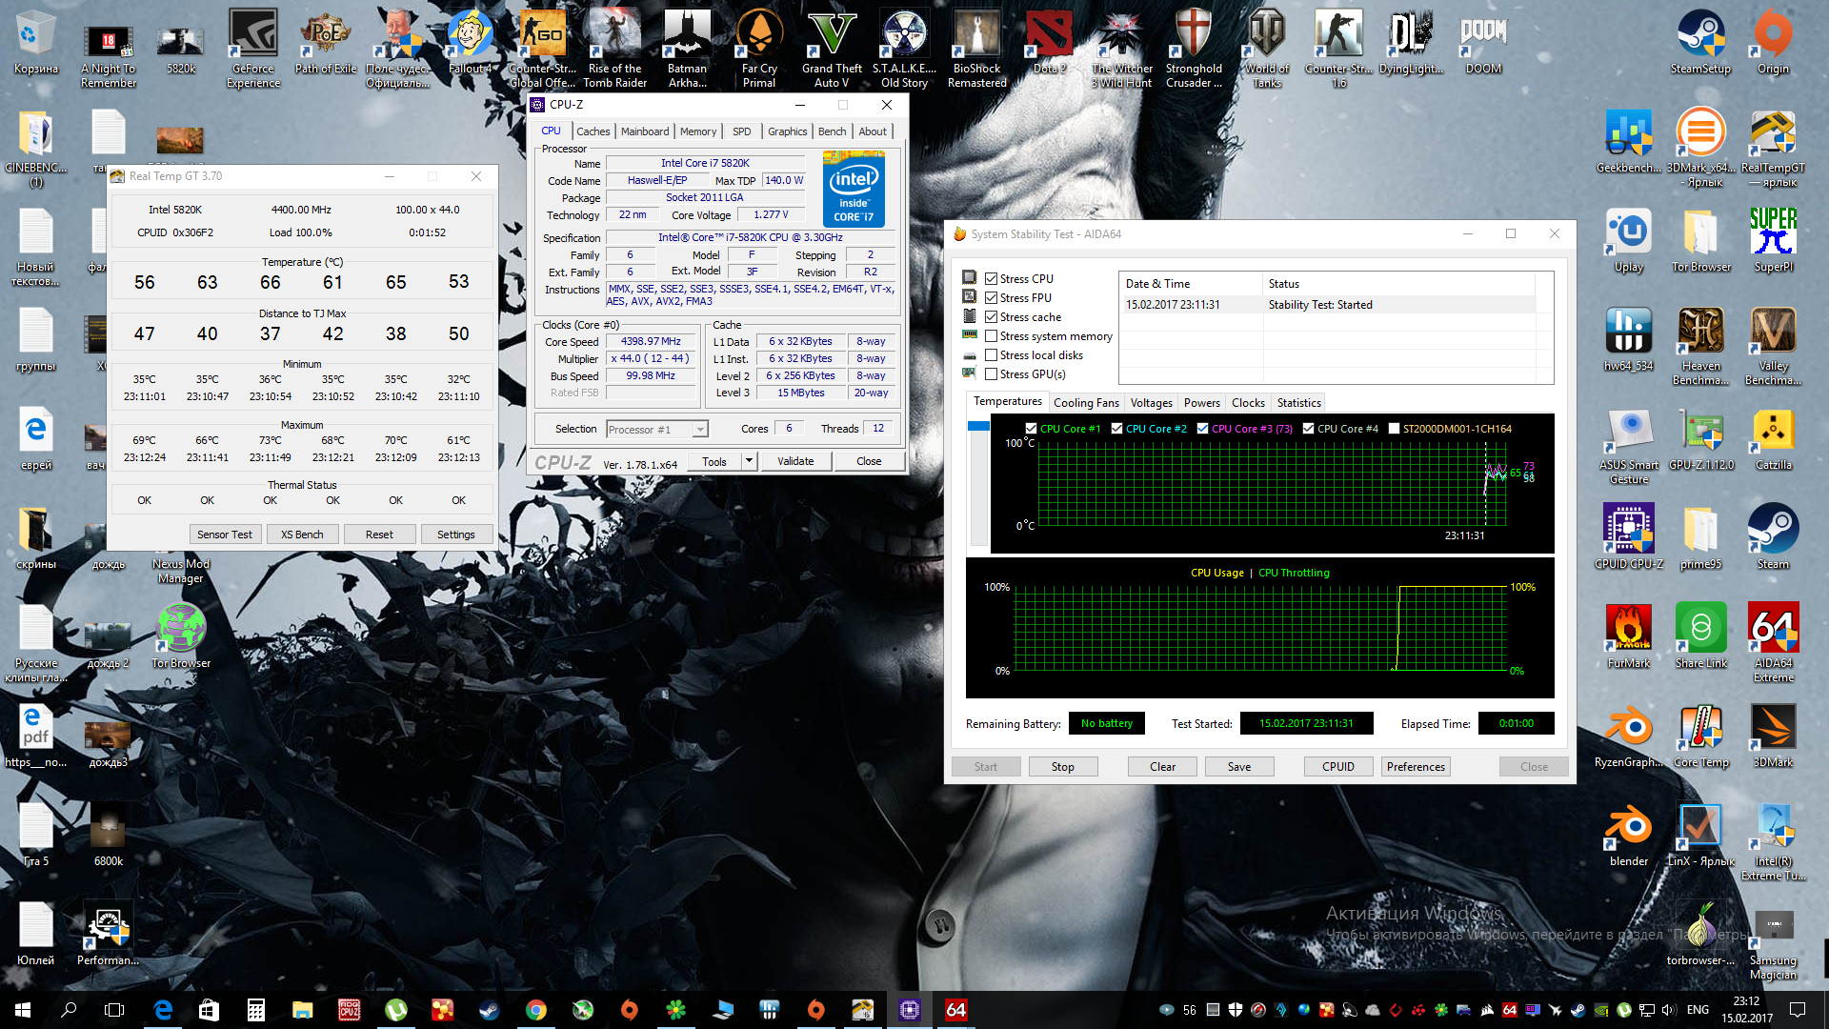The height and width of the screenshot is (1029, 1829).
Task: Uncheck the Stress cache option
Action: (992, 317)
